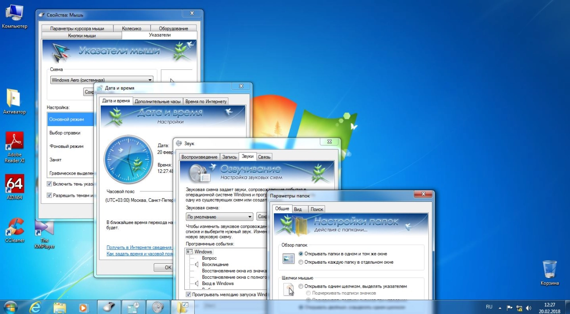Select speaker icon beside Восклицание event
This screenshot has width=570, height=314.
point(197,264)
